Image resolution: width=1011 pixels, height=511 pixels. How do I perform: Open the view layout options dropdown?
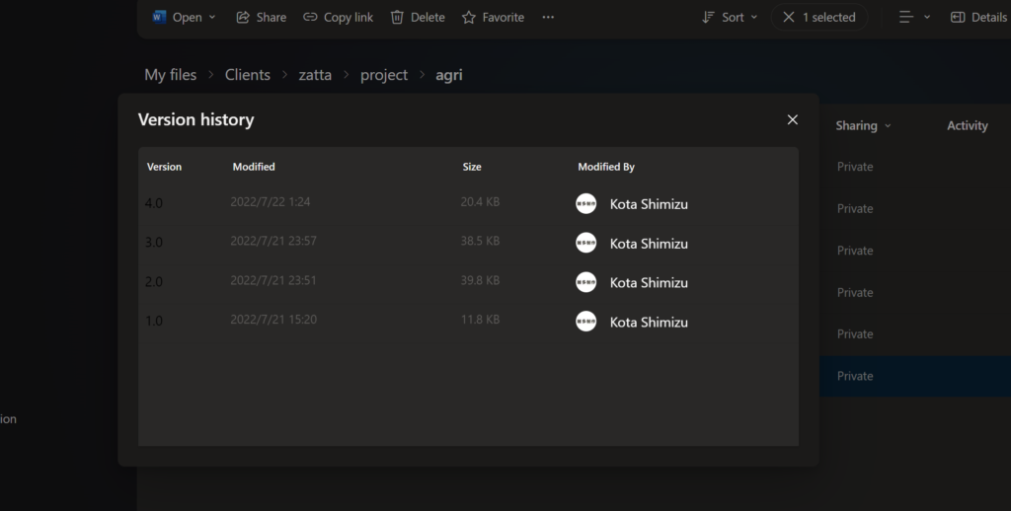point(915,17)
